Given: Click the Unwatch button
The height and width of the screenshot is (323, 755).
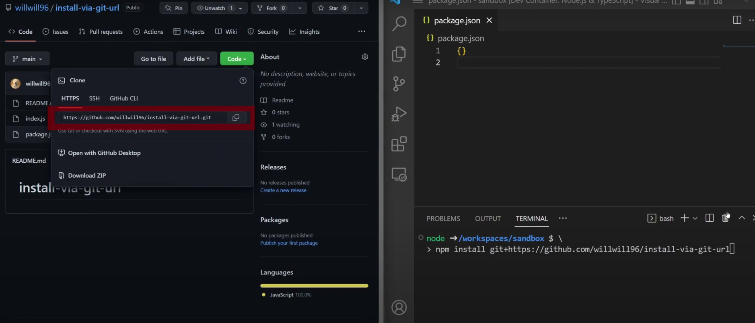Looking at the screenshot, I should click(x=214, y=8).
